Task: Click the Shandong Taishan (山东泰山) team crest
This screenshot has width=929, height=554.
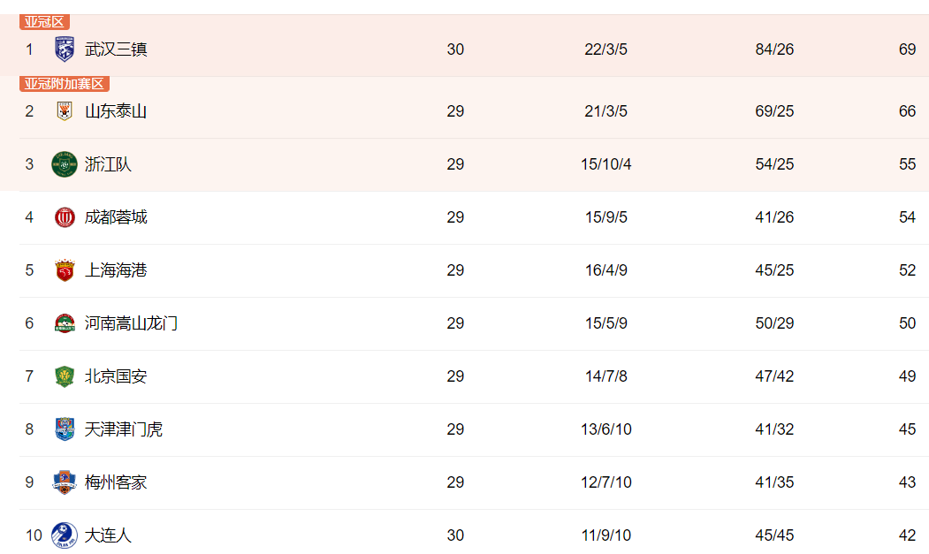Action: click(x=65, y=110)
